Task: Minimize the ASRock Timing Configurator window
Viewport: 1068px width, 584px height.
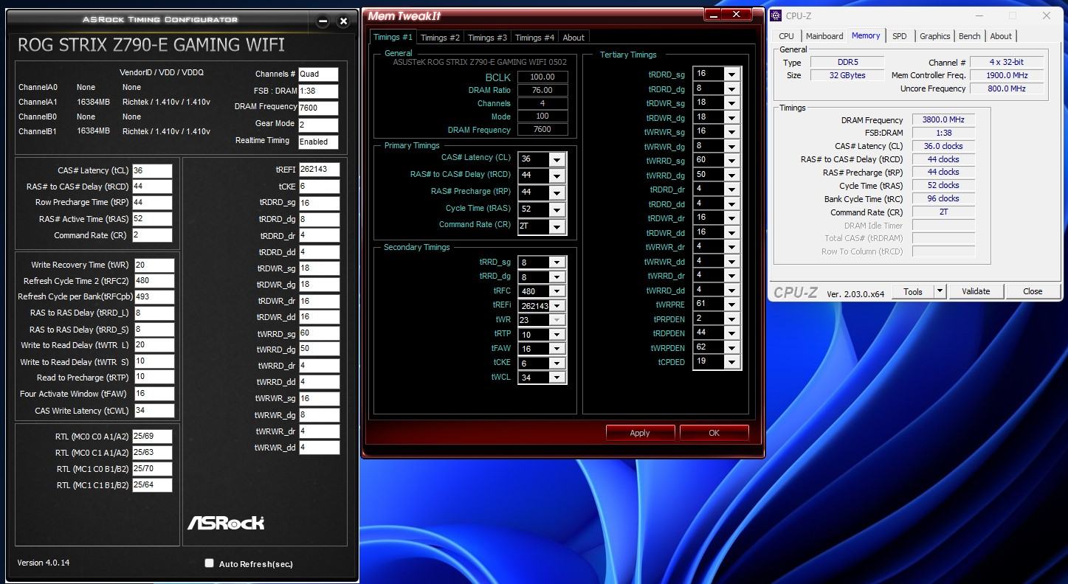Action: click(x=322, y=21)
